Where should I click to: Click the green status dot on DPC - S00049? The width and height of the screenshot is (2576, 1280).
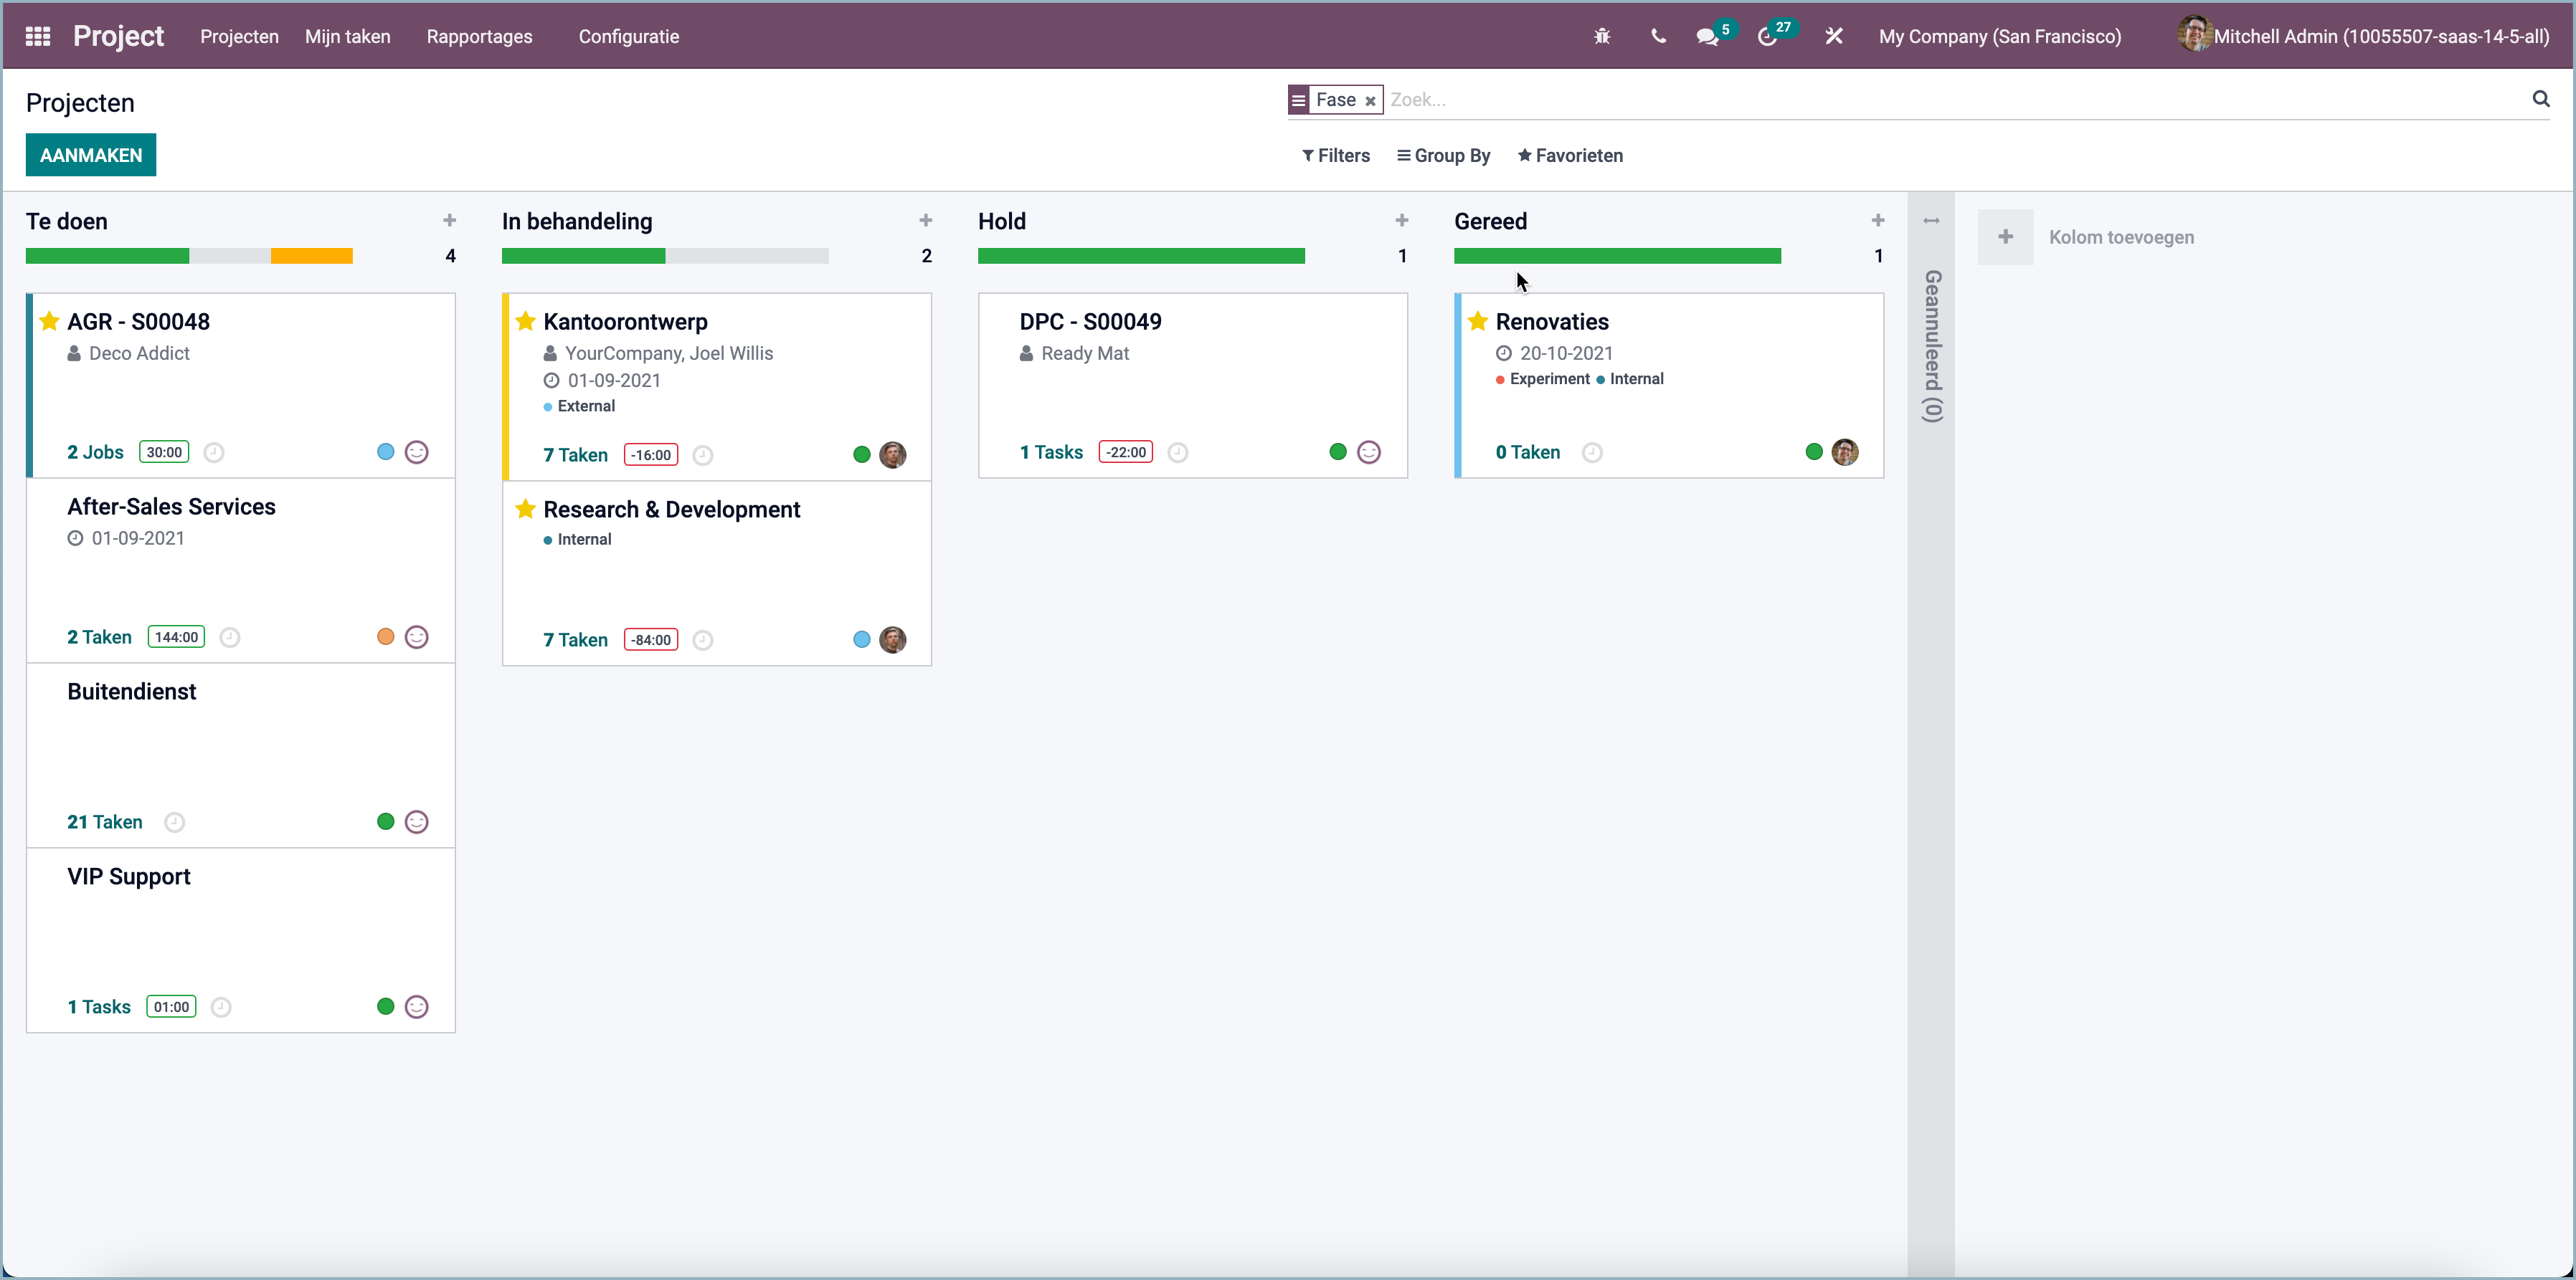pos(1337,452)
